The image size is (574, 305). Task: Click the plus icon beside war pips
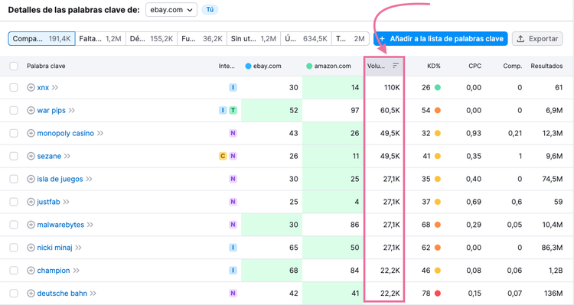click(x=31, y=110)
